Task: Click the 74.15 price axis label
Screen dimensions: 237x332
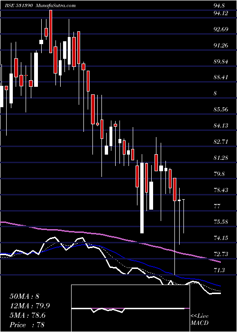Action: coord(221,238)
